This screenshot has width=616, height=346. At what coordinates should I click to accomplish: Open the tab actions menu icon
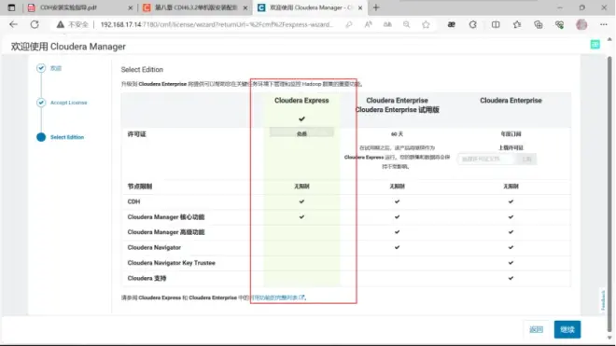[11, 7]
